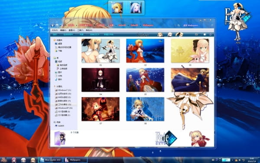Open the 共享 share toolbar dropdown
Screen dimensions: 260x163
(x=81, y=34)
